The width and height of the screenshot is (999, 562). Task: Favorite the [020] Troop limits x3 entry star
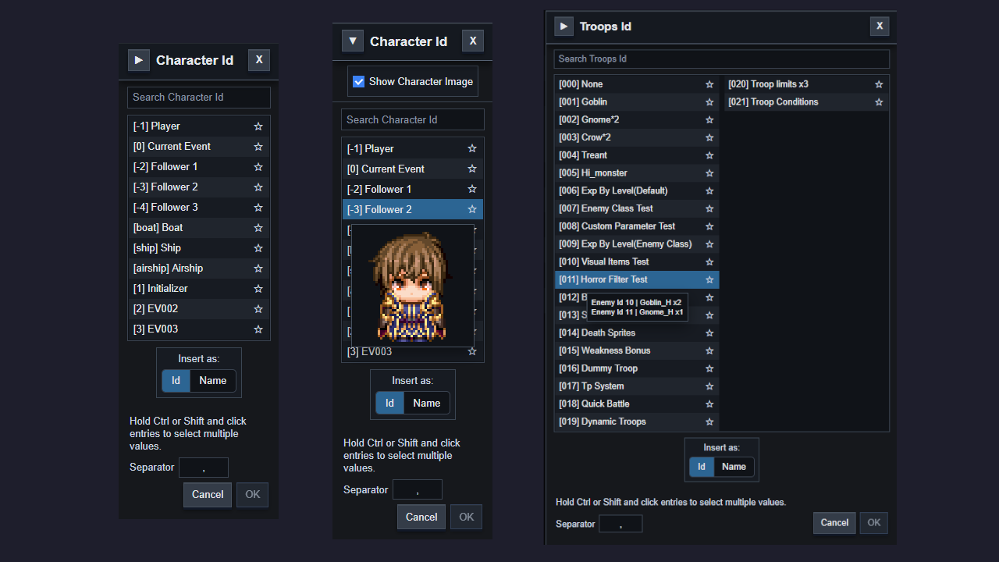[879, 84]
